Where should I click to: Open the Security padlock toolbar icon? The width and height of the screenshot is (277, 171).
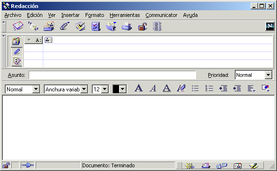pos(142,26)
